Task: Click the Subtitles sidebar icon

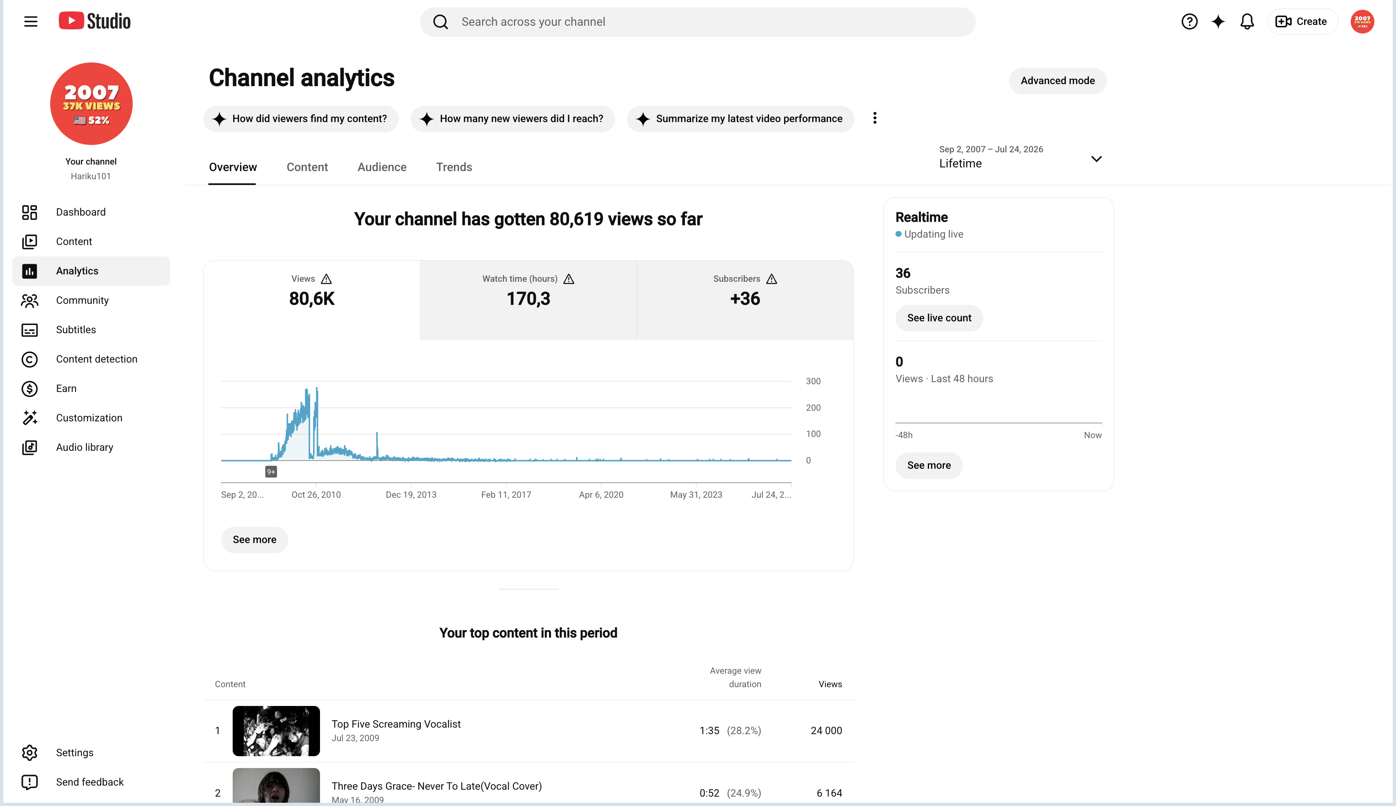Action: [29, 330]
